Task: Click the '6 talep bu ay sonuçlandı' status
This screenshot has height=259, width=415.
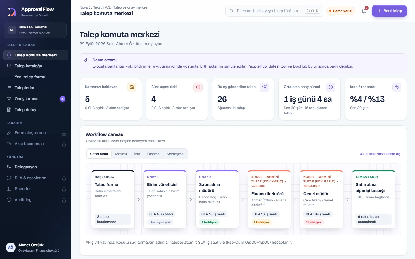Action: (x=373, y=219)
